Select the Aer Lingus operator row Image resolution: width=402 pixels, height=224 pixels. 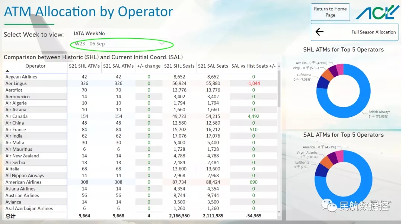click(x=140, y=83)
